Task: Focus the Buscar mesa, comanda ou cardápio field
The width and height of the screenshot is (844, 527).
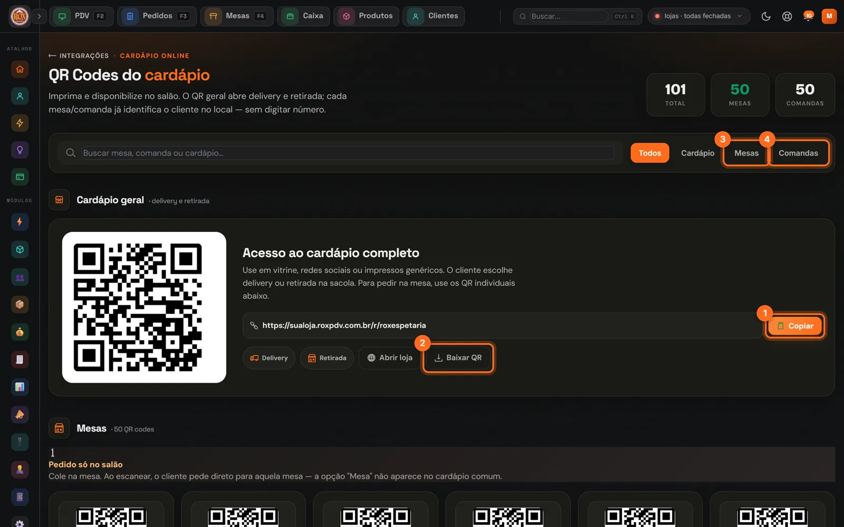Action: coord(348,153)
